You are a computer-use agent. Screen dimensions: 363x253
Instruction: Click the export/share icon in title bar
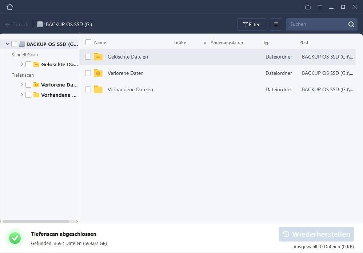point(308,7)
